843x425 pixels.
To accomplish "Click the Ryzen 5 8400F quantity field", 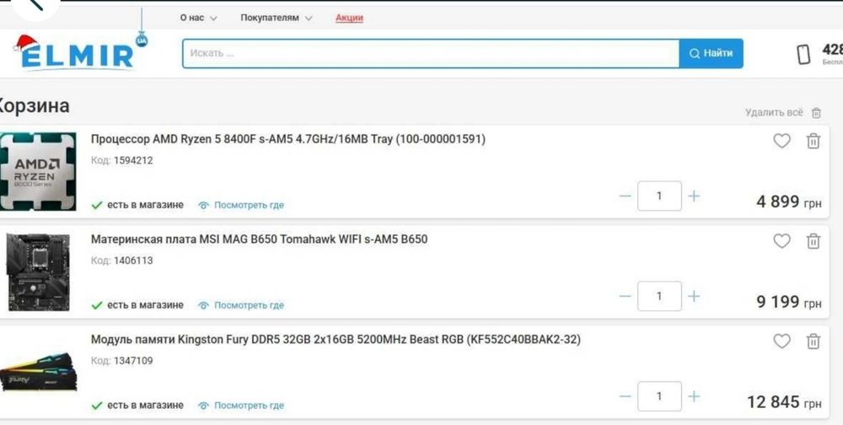I will (x=659, y=196).
